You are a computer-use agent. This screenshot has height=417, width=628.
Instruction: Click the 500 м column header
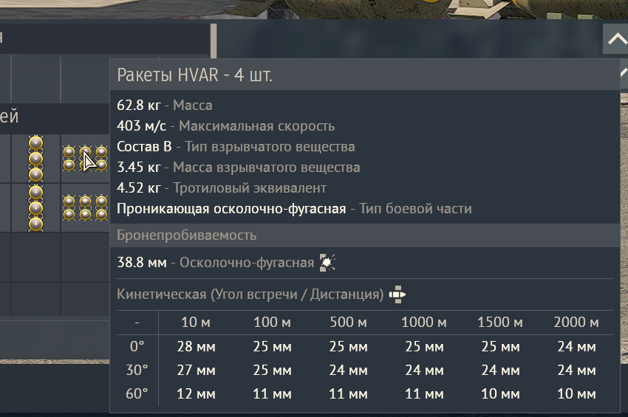tap(349, 322)
